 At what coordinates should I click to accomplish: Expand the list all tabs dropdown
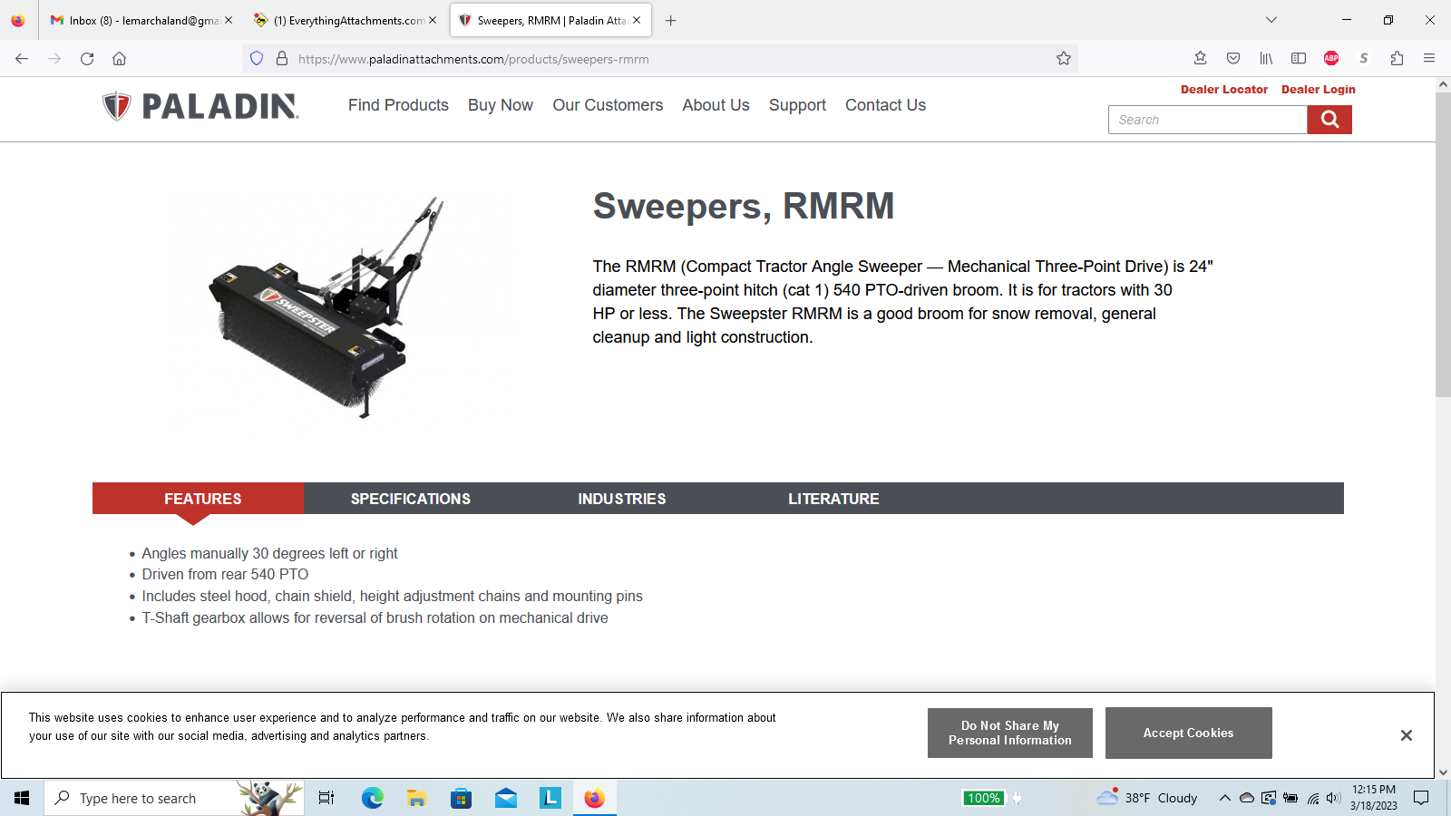click(x=1271, y=20)
